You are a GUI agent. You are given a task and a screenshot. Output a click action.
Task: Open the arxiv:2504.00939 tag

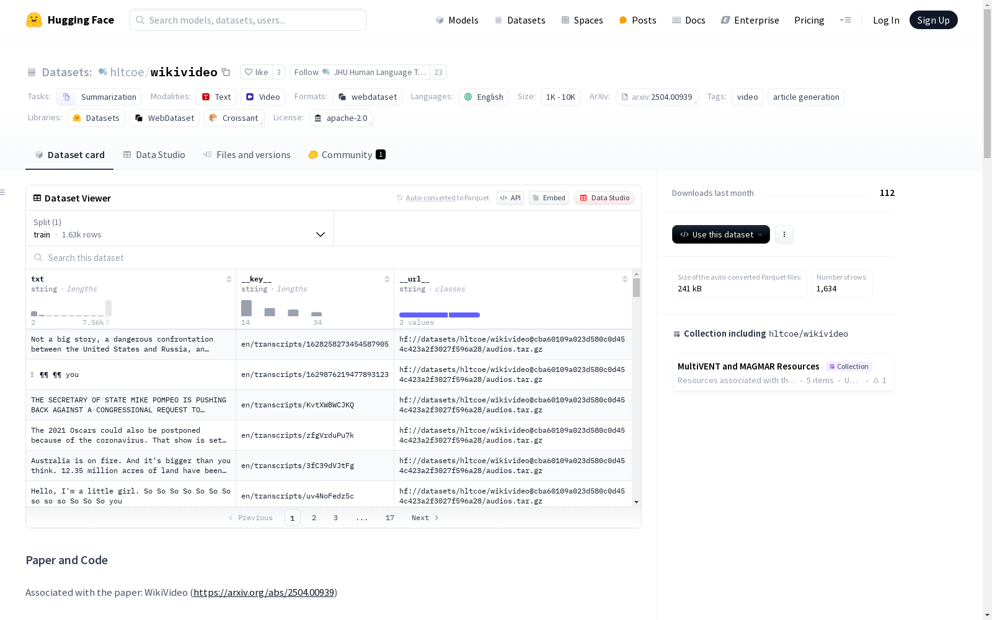click(657, 97)
